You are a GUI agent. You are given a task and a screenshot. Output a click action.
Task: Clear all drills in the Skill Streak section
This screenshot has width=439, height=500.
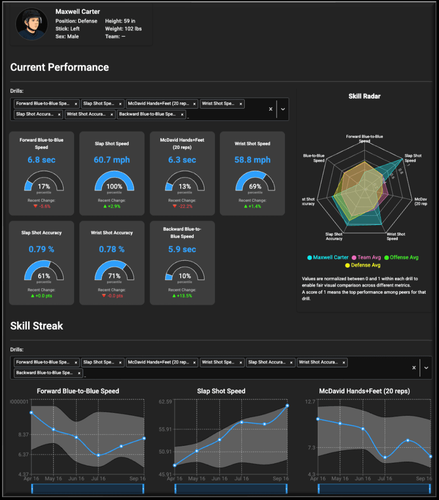point(414,368)
